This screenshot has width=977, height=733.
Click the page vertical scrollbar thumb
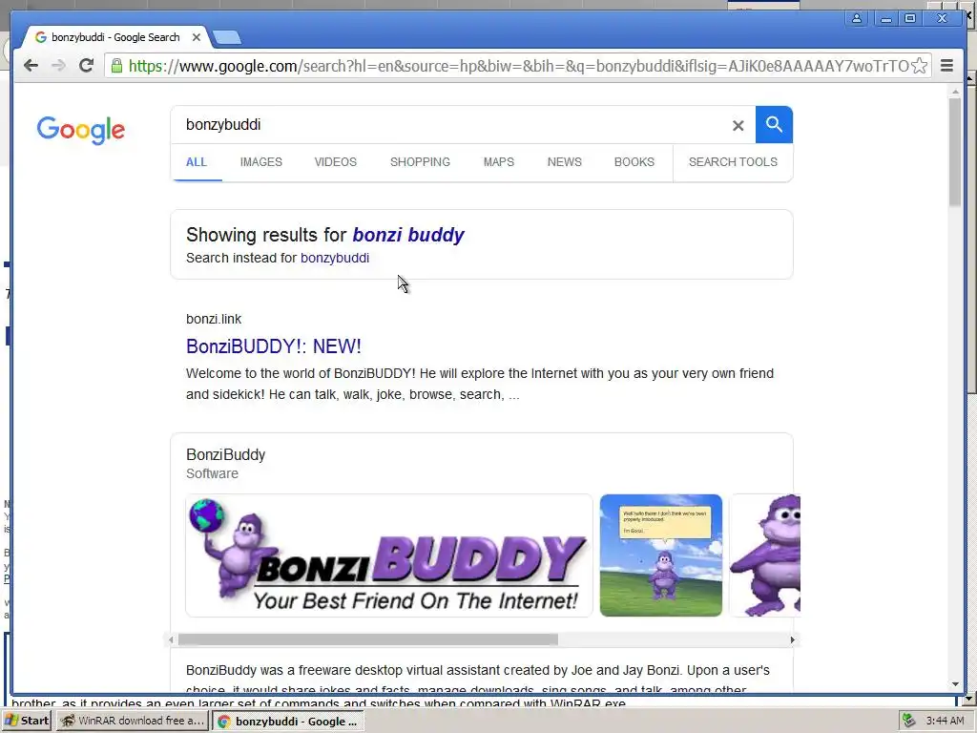[955, 152]
